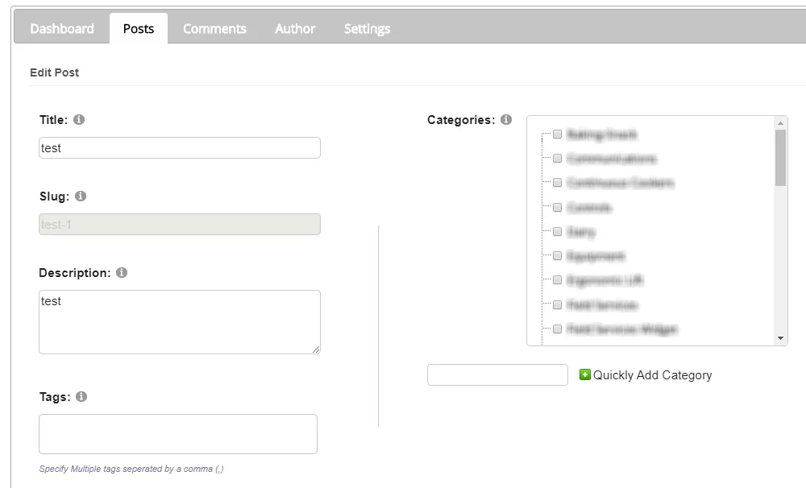Click the Categories info icon
The height and width of the screenshot is (488, 806).
point(506,120)
